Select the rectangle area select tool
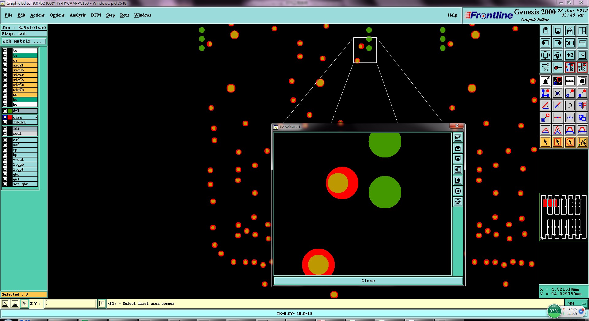This screenshot has height=321, width=589. tap(558, 142)
